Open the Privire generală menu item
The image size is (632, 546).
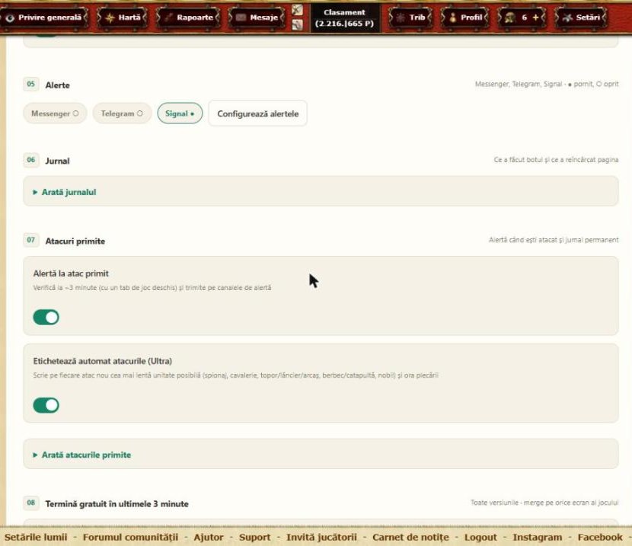pyautogui.click(x=44, y=18)
